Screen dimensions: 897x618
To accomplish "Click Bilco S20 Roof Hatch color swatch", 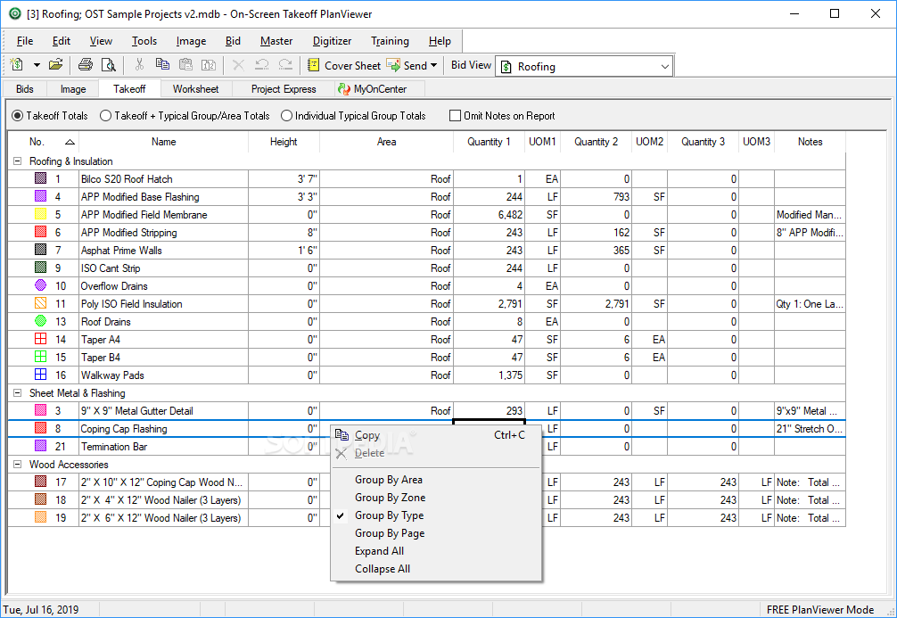I will (41, 178).
